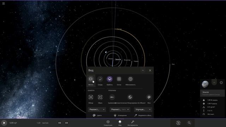Close the Земля info panel
Viewport: 226px width, 127px height.
(x=221, y=83)
